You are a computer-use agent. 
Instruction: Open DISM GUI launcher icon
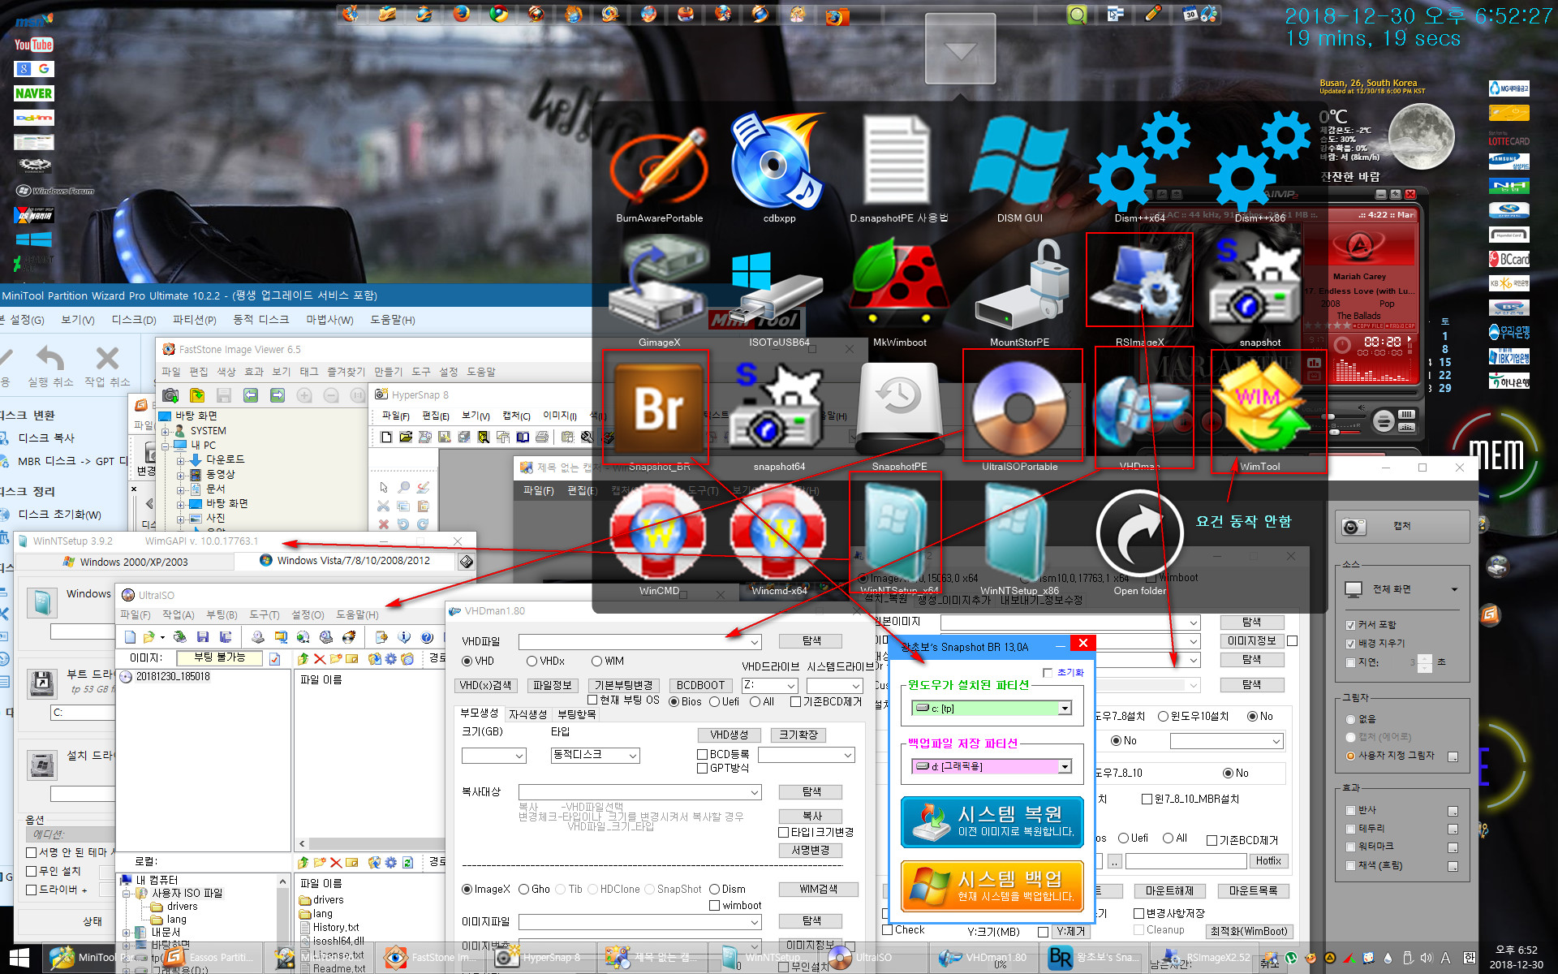coord(1019,162)
